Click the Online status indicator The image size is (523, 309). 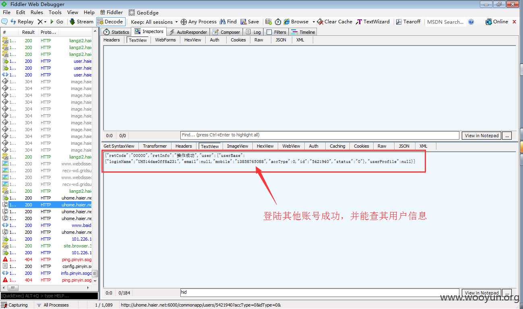coord(497,22)
